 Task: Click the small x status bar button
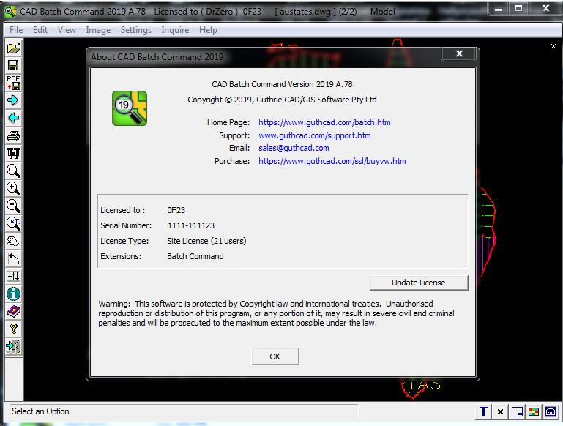[500, 411]
